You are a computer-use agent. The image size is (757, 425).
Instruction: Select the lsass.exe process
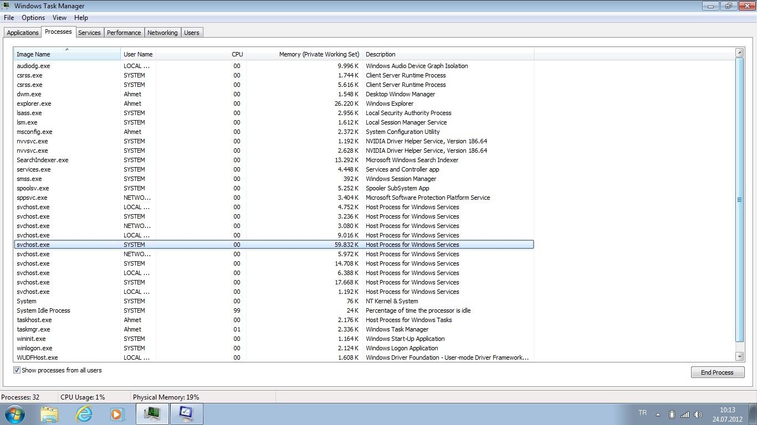(274, 113)
